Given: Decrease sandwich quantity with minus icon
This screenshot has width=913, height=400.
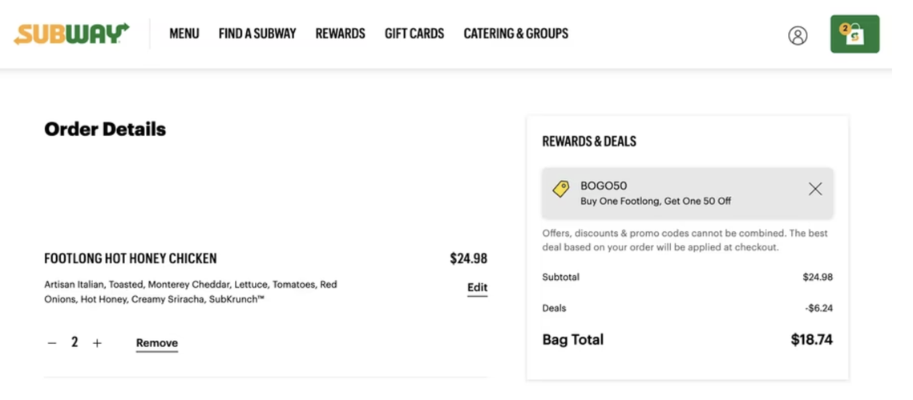Looking at the screenshot, I should click(52, 343).
